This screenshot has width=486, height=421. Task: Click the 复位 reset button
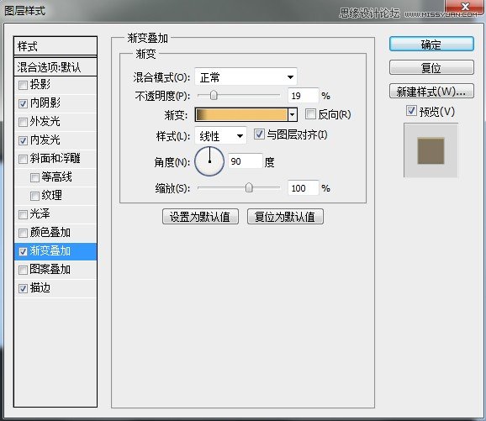pyautogui.click(x=431, y=67)
